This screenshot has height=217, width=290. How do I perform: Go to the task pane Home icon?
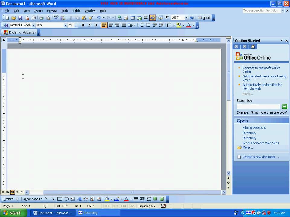click(x=253, y=47)
